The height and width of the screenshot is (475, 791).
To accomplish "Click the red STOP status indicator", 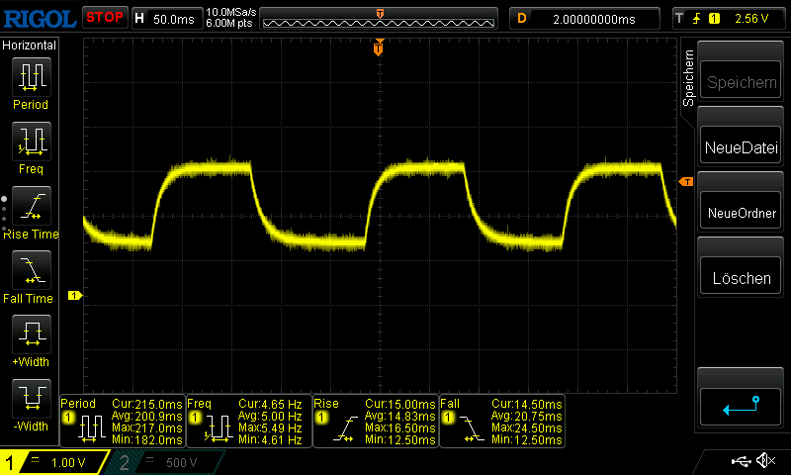I will pyautogui.click(x=105, y=18).
